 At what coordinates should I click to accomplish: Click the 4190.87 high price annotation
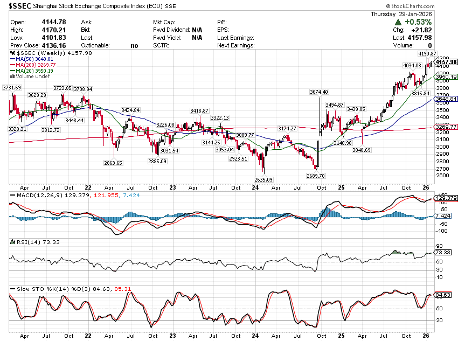(x=427, y=54)
